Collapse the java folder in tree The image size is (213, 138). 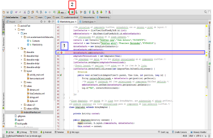point(19,33)
